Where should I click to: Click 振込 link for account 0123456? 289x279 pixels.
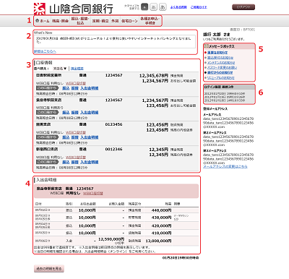(66, 137)
